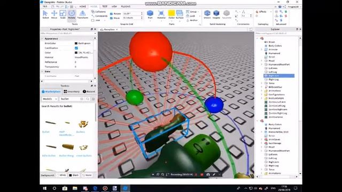This screenshot has height=192, width=342.
Task: Toggle Collisions option
Action: (x=98, y=12)
